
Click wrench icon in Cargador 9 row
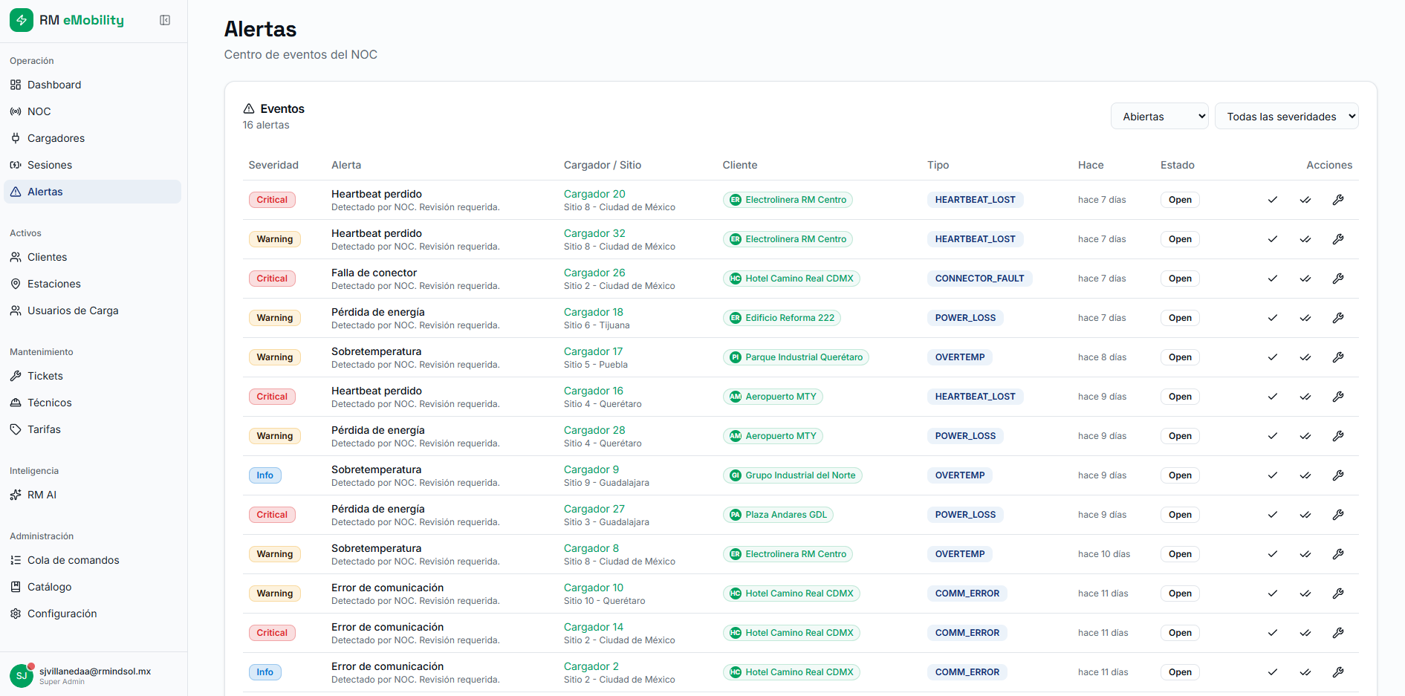(x=1338, y=475)
